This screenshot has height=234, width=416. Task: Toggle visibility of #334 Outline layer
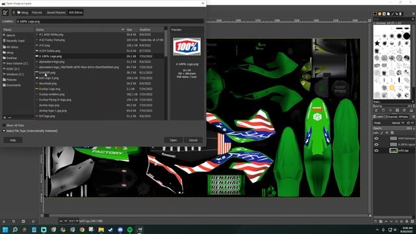[x=376, y=138]
